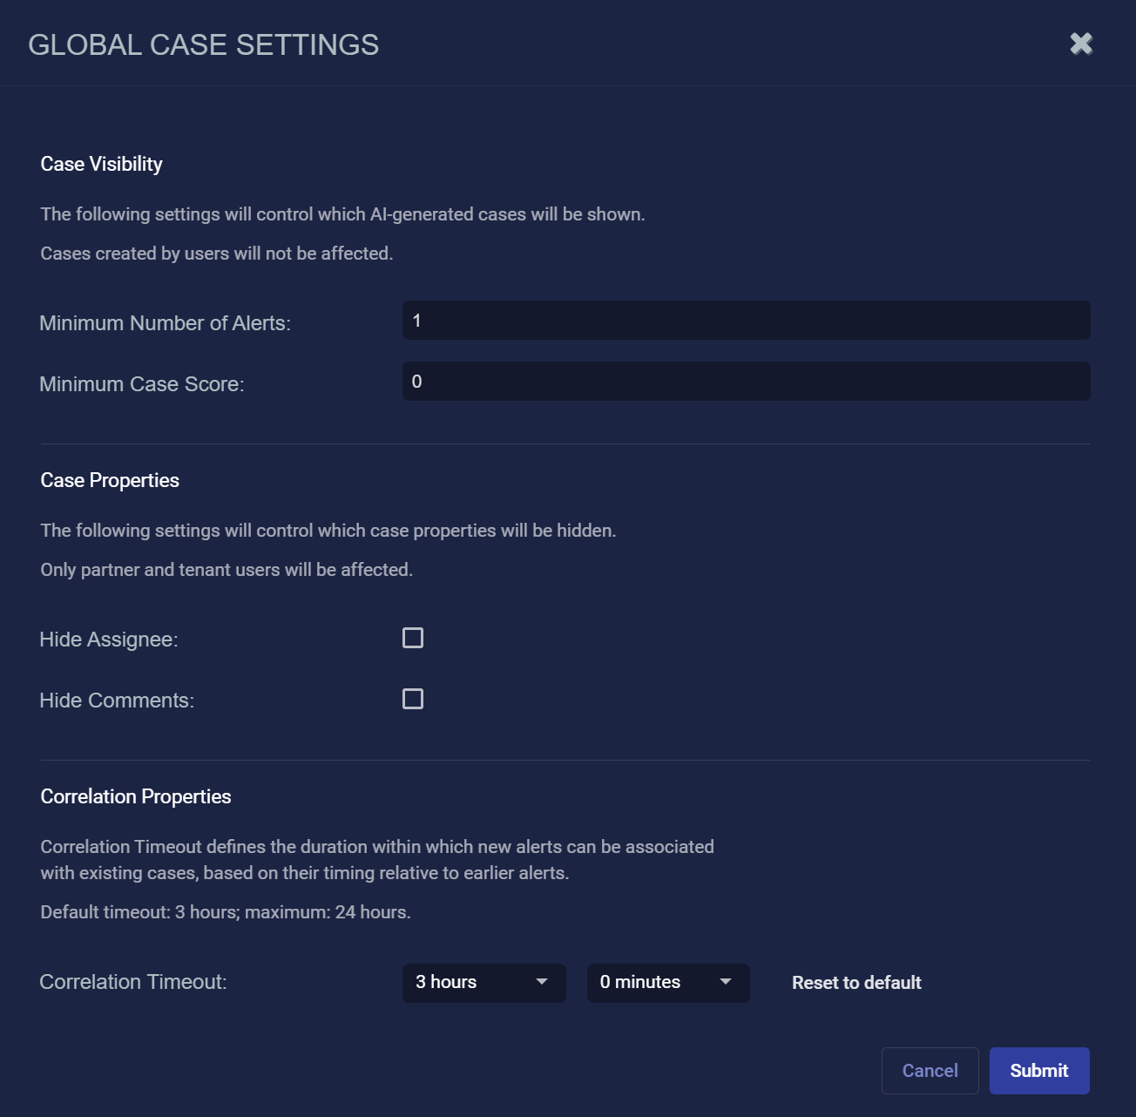
Task: Close the Global Case Settings dialog
Action: point(1081,44)
